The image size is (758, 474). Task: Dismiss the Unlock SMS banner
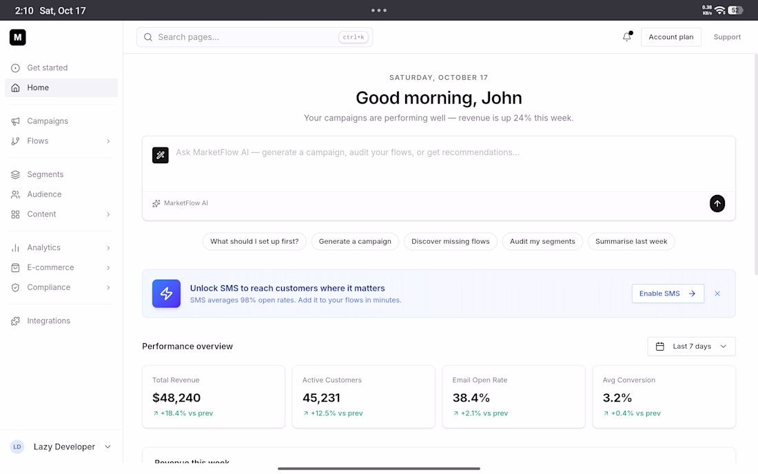click(x=717, y=293)
